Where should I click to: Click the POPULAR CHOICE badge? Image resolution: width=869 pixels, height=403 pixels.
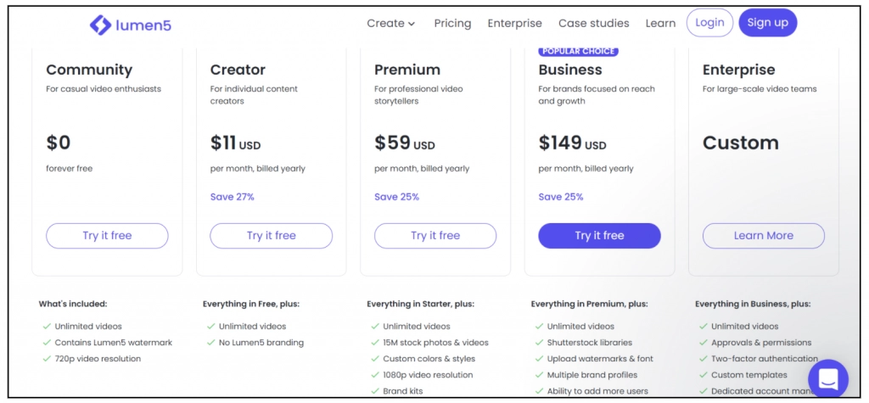click(578, 51)
